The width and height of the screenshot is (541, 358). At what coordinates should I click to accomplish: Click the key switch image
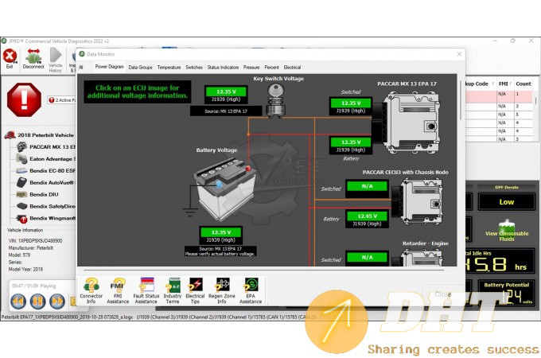(x=276, y=100)
